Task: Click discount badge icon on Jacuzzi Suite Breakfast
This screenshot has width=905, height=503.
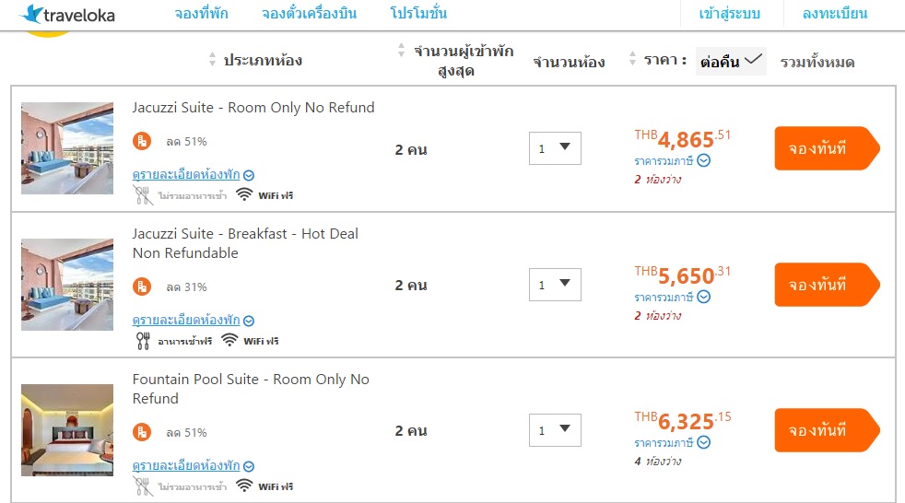Action: click(142, 287)
